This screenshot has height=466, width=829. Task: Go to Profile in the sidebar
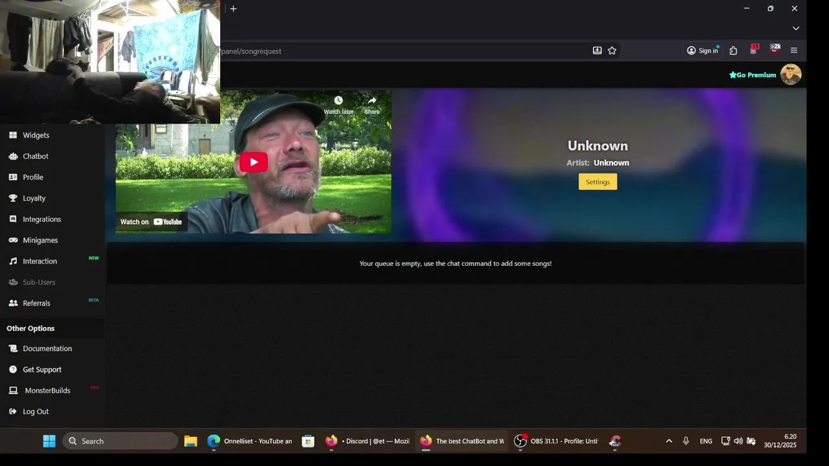(x=33, y=177)
